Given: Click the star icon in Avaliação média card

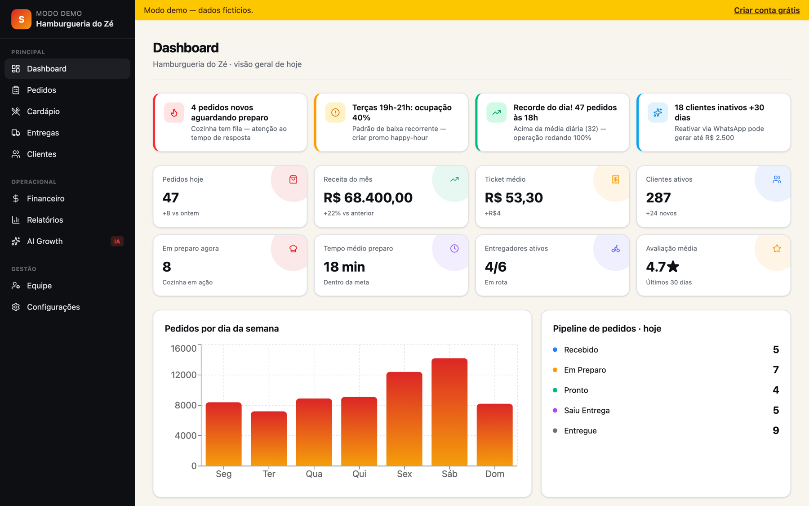Looking at the screenshot, I should [777, 248].
